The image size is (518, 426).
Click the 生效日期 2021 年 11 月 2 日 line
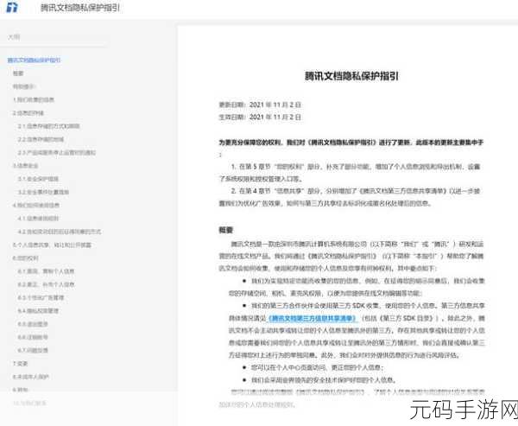click(x=260, y=117)
